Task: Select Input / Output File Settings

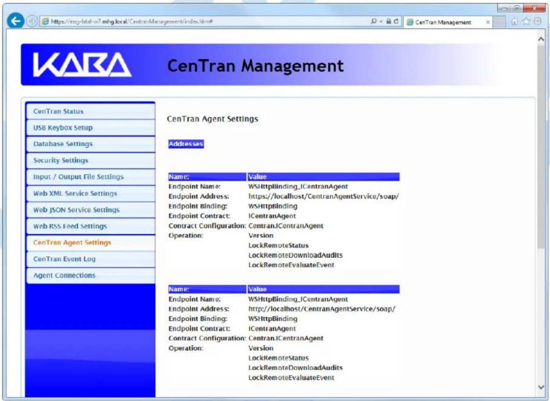Action: point(91,177)
